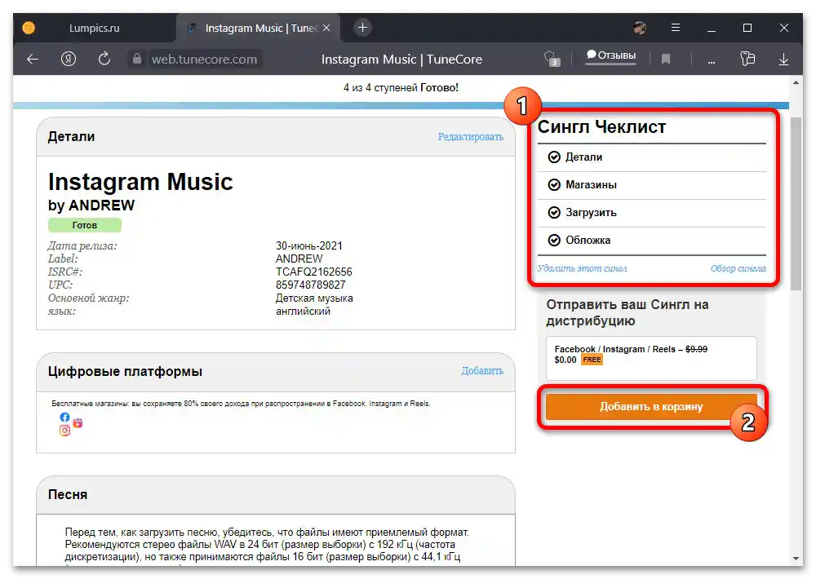This screenshot has height=579, width=816.
Task: Click the FREE price badge
Action: (592, 360)
